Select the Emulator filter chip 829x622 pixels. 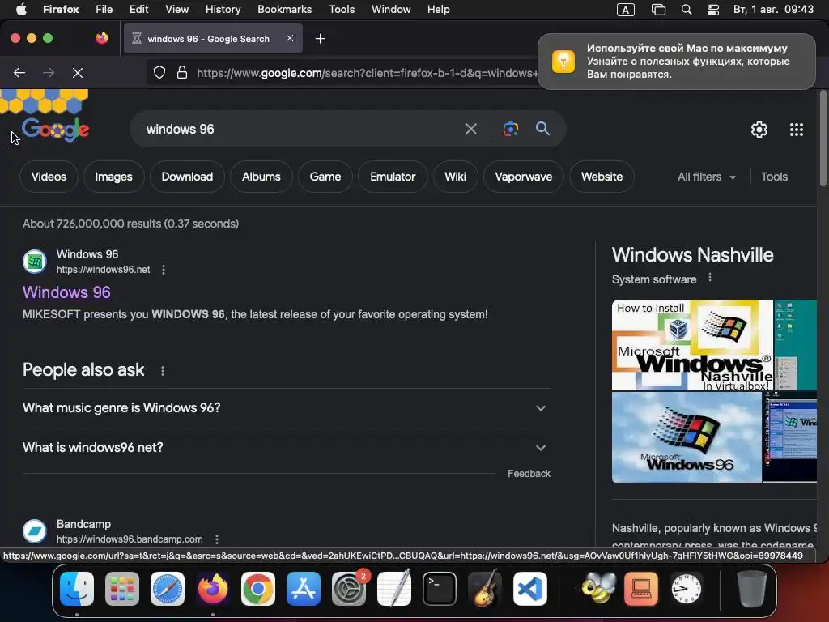tap(393, 177)
